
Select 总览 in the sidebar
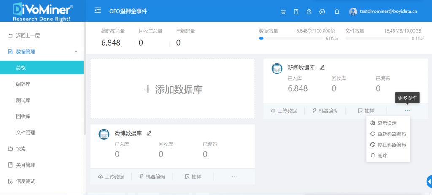tap(42, 68)
